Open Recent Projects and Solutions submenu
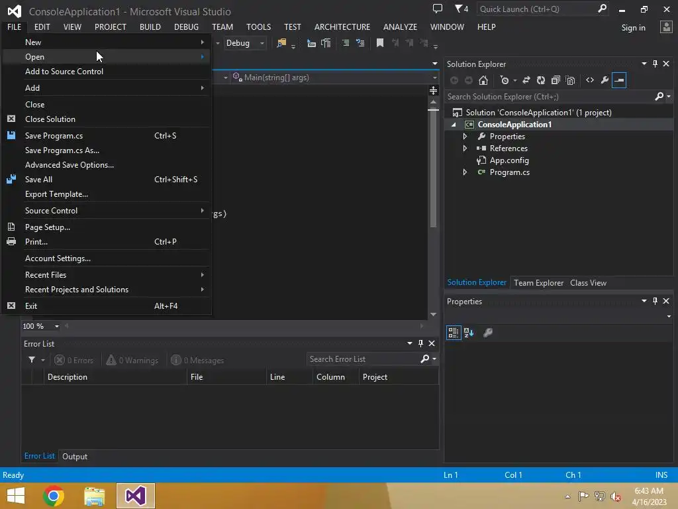Screen dimensions: 678x509 click(x=107, y=290)
